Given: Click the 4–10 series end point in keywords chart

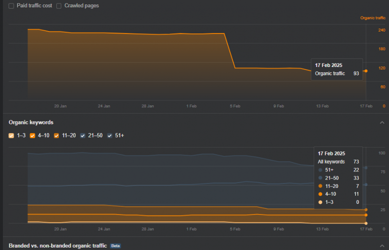Looking at the screenshot, I should click(366, 215).
